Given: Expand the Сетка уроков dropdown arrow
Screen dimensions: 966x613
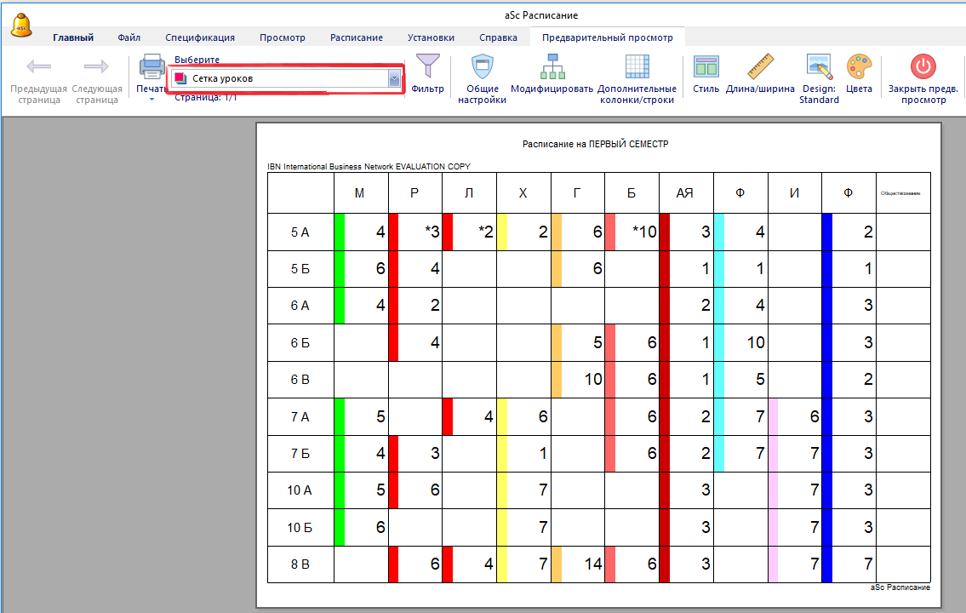Looking at the screenshot, I should [394, 78].
